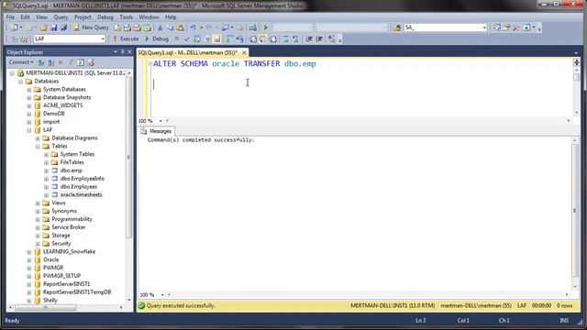This screenshot has height=330, width=587.
Task: Click the Refresh icon in Object Explorer toolbar
Action: click(81, 62)
